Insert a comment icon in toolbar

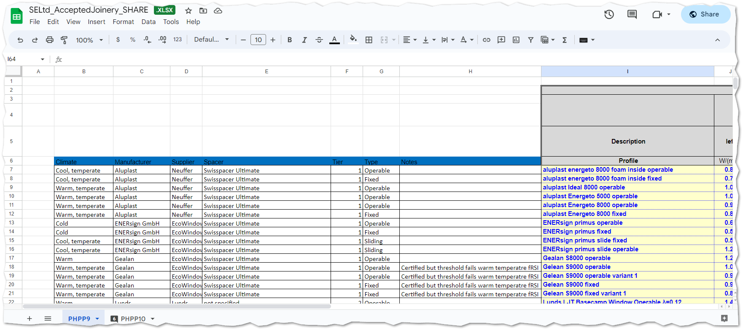[501, 40]
